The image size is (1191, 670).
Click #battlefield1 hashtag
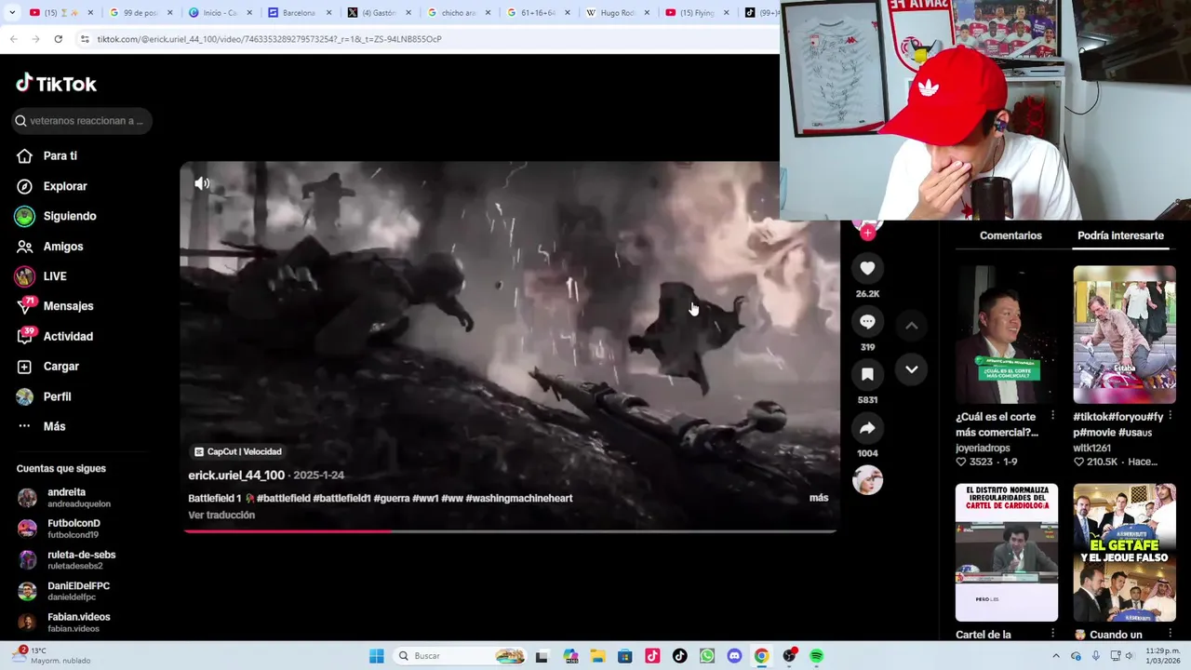(x=341, y=498)
